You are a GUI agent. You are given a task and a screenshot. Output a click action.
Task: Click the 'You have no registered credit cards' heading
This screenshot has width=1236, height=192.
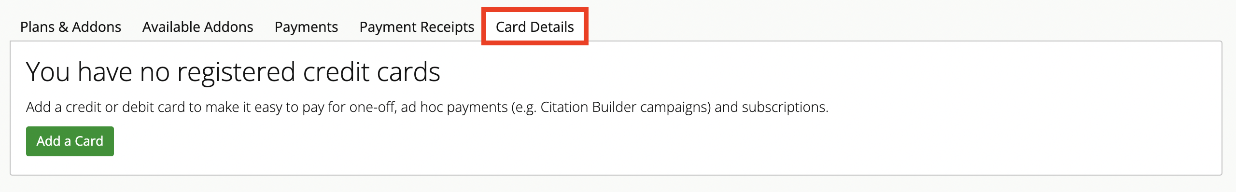pyautogui.click(x=233, y=72)
